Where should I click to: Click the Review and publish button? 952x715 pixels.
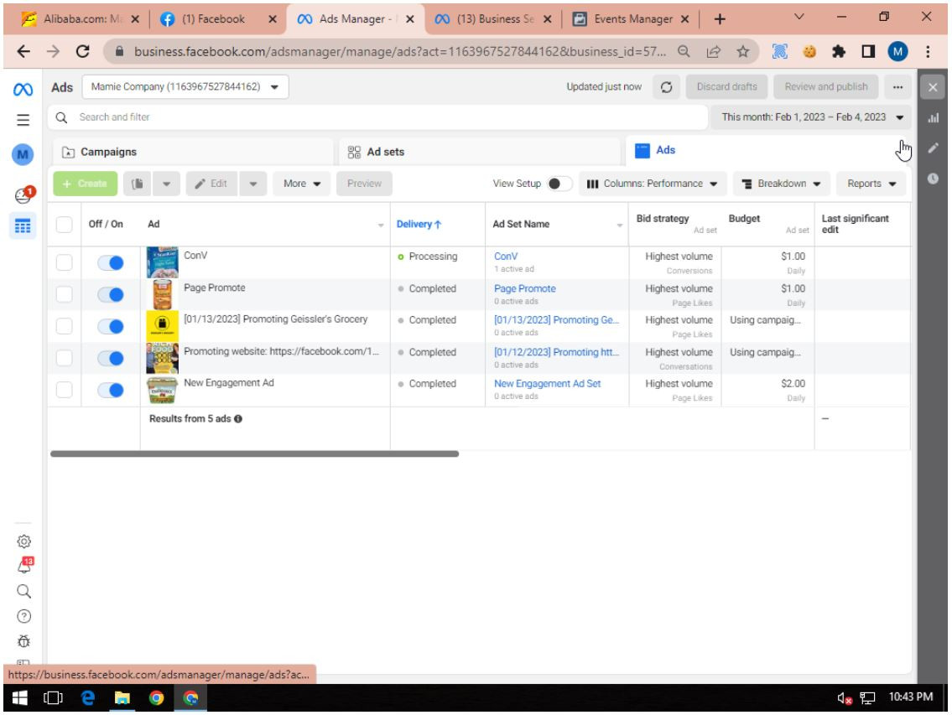point(825,87)
